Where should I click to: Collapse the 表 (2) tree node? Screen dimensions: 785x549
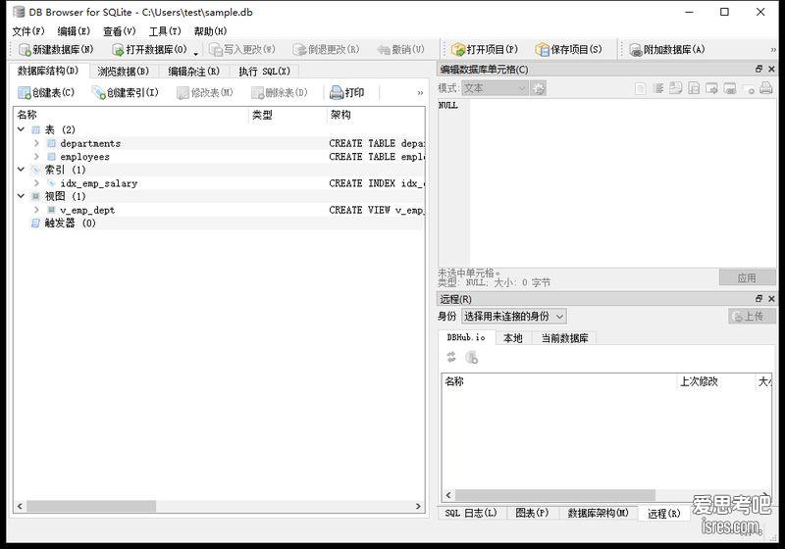click(x=21, y=129)
